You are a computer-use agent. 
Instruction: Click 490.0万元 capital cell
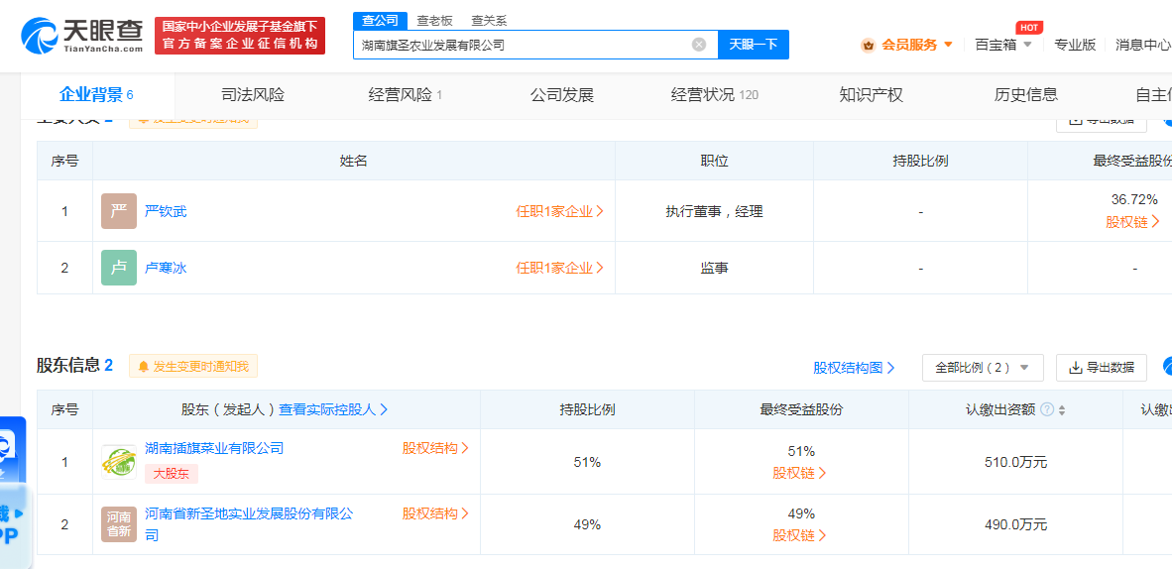click(1015, 524)
